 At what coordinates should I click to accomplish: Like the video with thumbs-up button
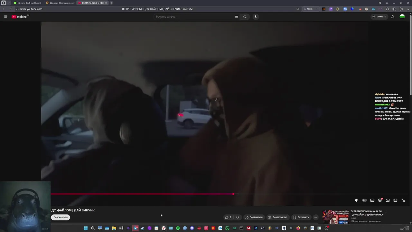228,217
